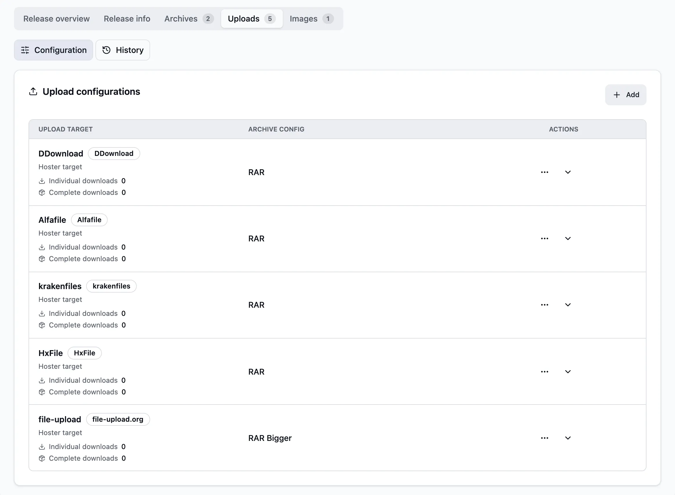Click the krakenfiles hoster badge
Image resolution: width=675 pixels, height=495 pixels.
tap(111, 286)
